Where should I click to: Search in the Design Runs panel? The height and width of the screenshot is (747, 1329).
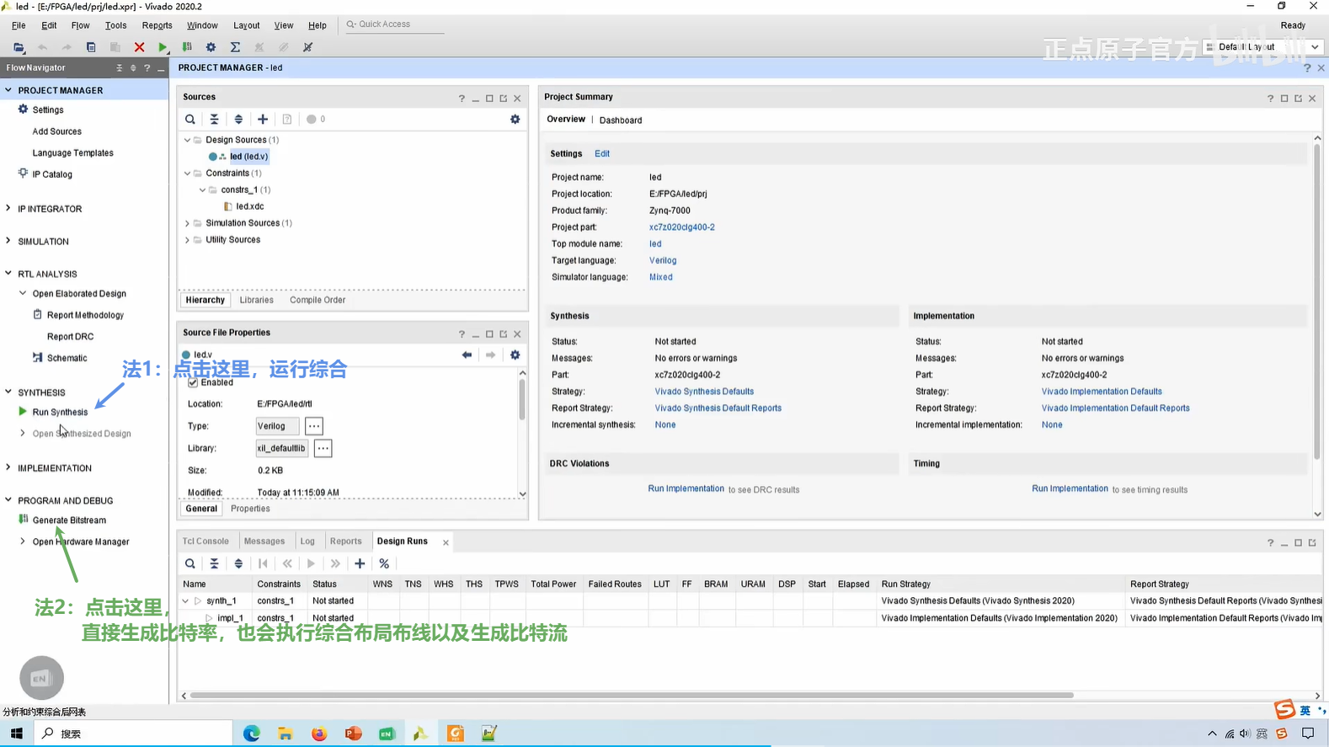pos(190,563)
